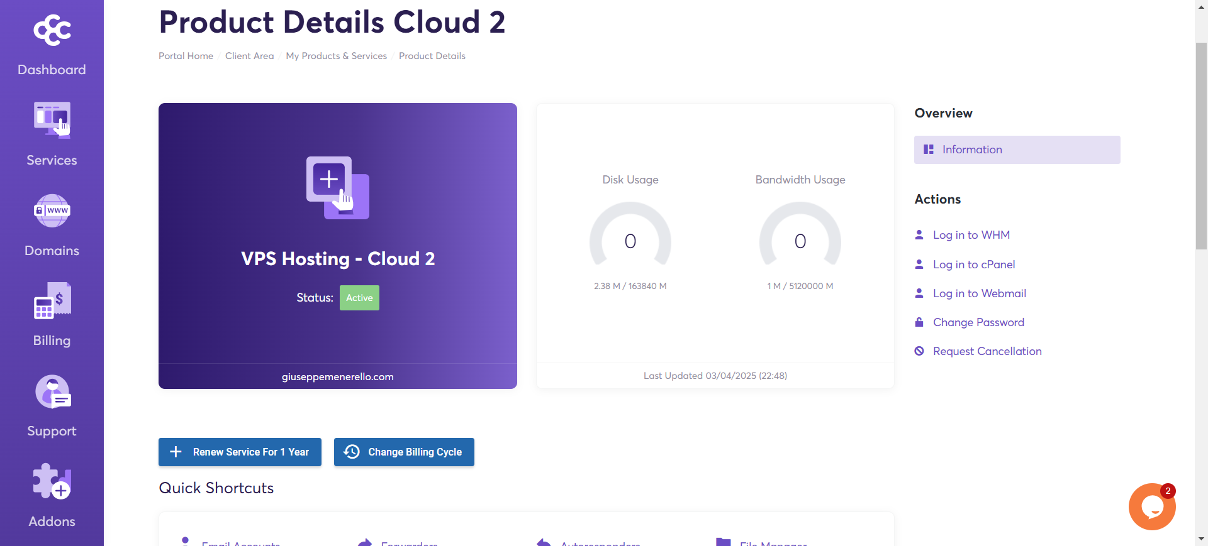Click the Actions heading
Screen dimensions: 1208x546
[x=937, y=199]
